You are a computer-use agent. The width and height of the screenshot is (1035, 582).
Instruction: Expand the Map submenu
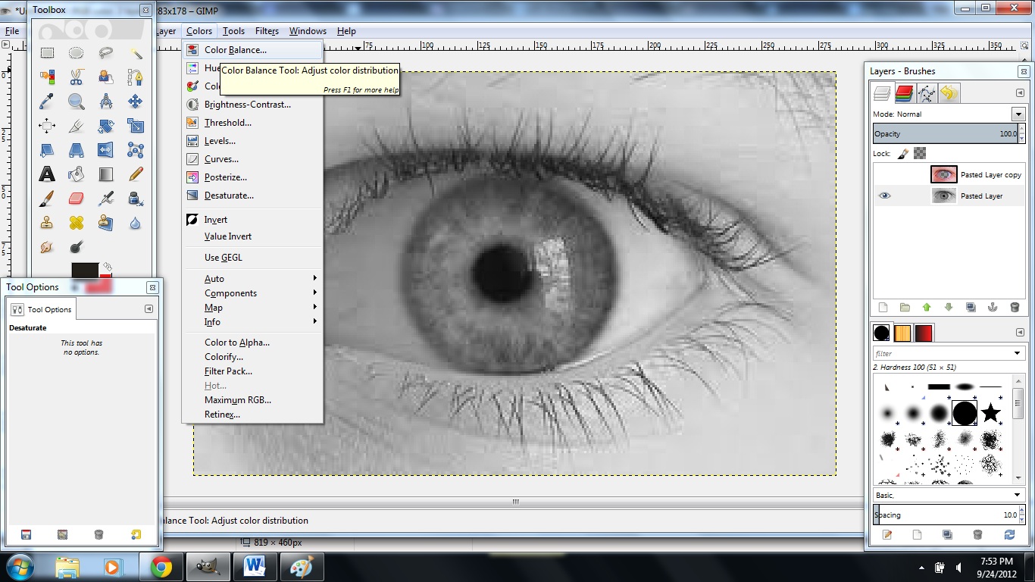252,308
